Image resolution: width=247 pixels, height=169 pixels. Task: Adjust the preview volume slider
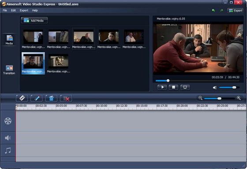(x=229, y=87)
